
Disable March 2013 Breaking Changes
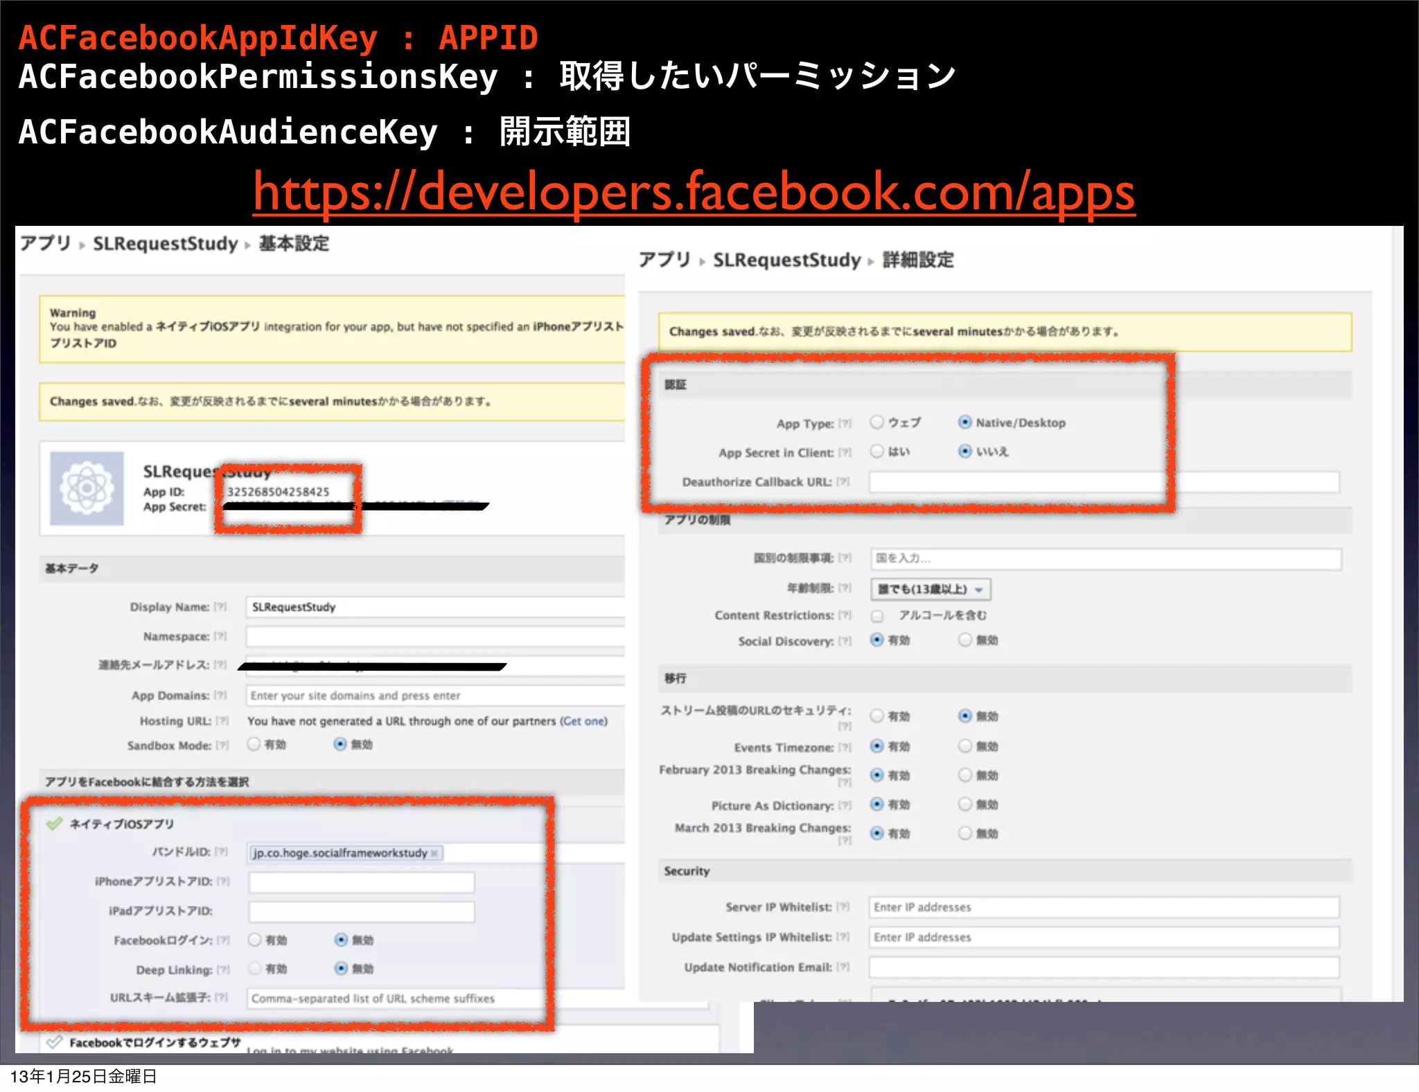point(965,833)
